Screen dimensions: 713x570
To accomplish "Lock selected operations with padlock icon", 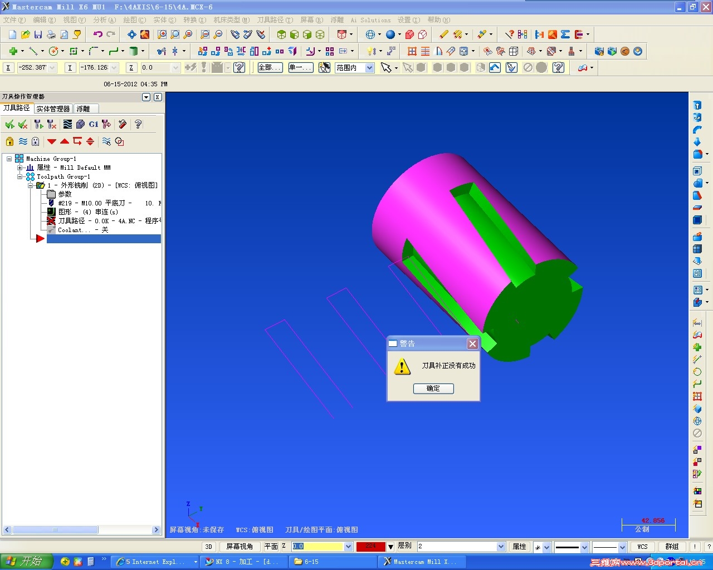I will tap(9, 141).
